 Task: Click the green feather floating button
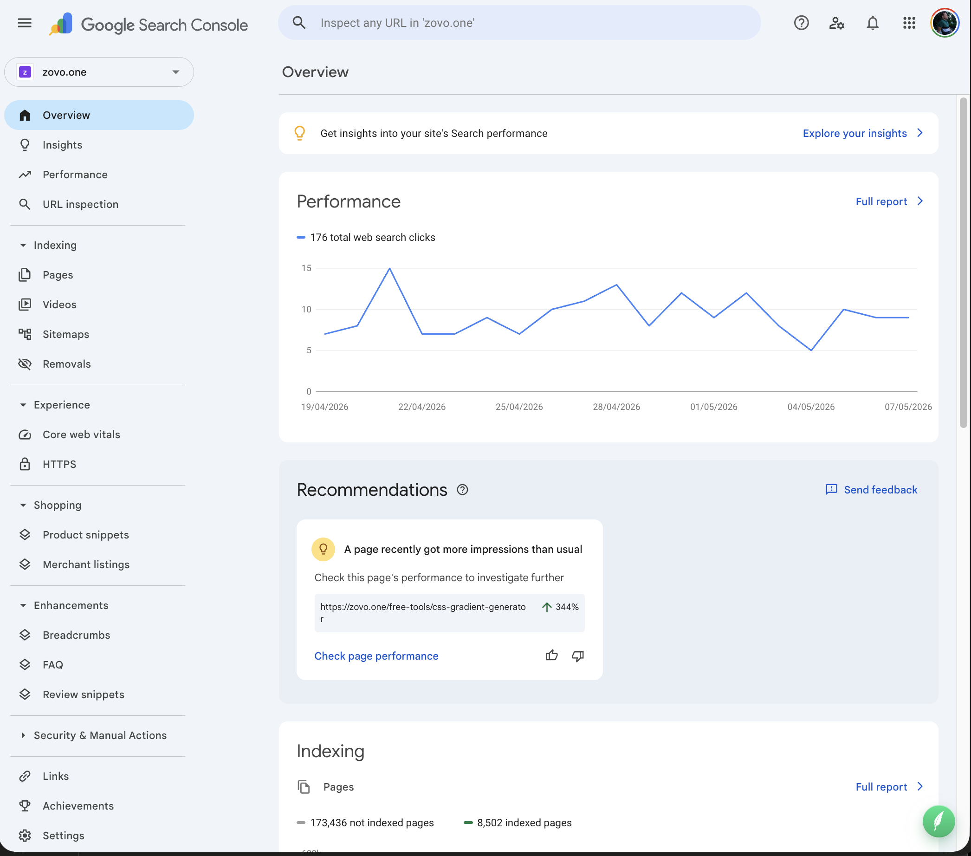(939, 821)
